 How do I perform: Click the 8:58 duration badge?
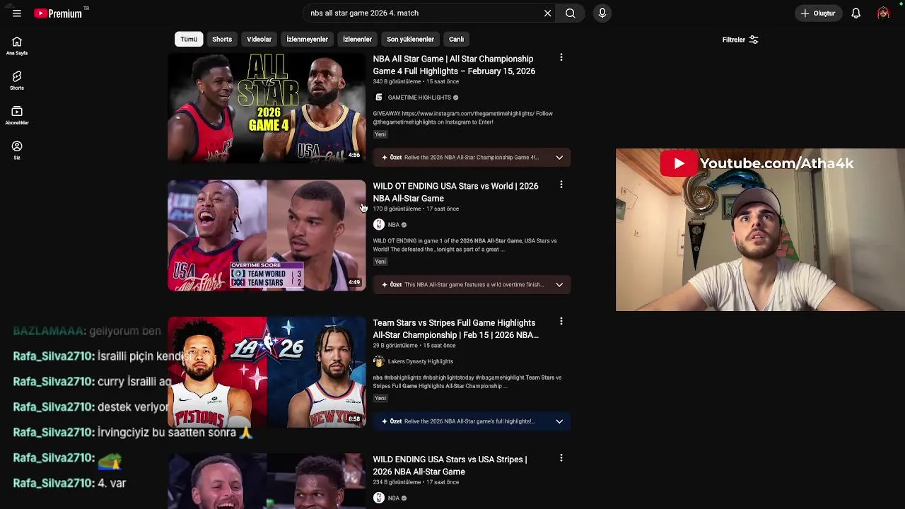click(x=354, y=419)
